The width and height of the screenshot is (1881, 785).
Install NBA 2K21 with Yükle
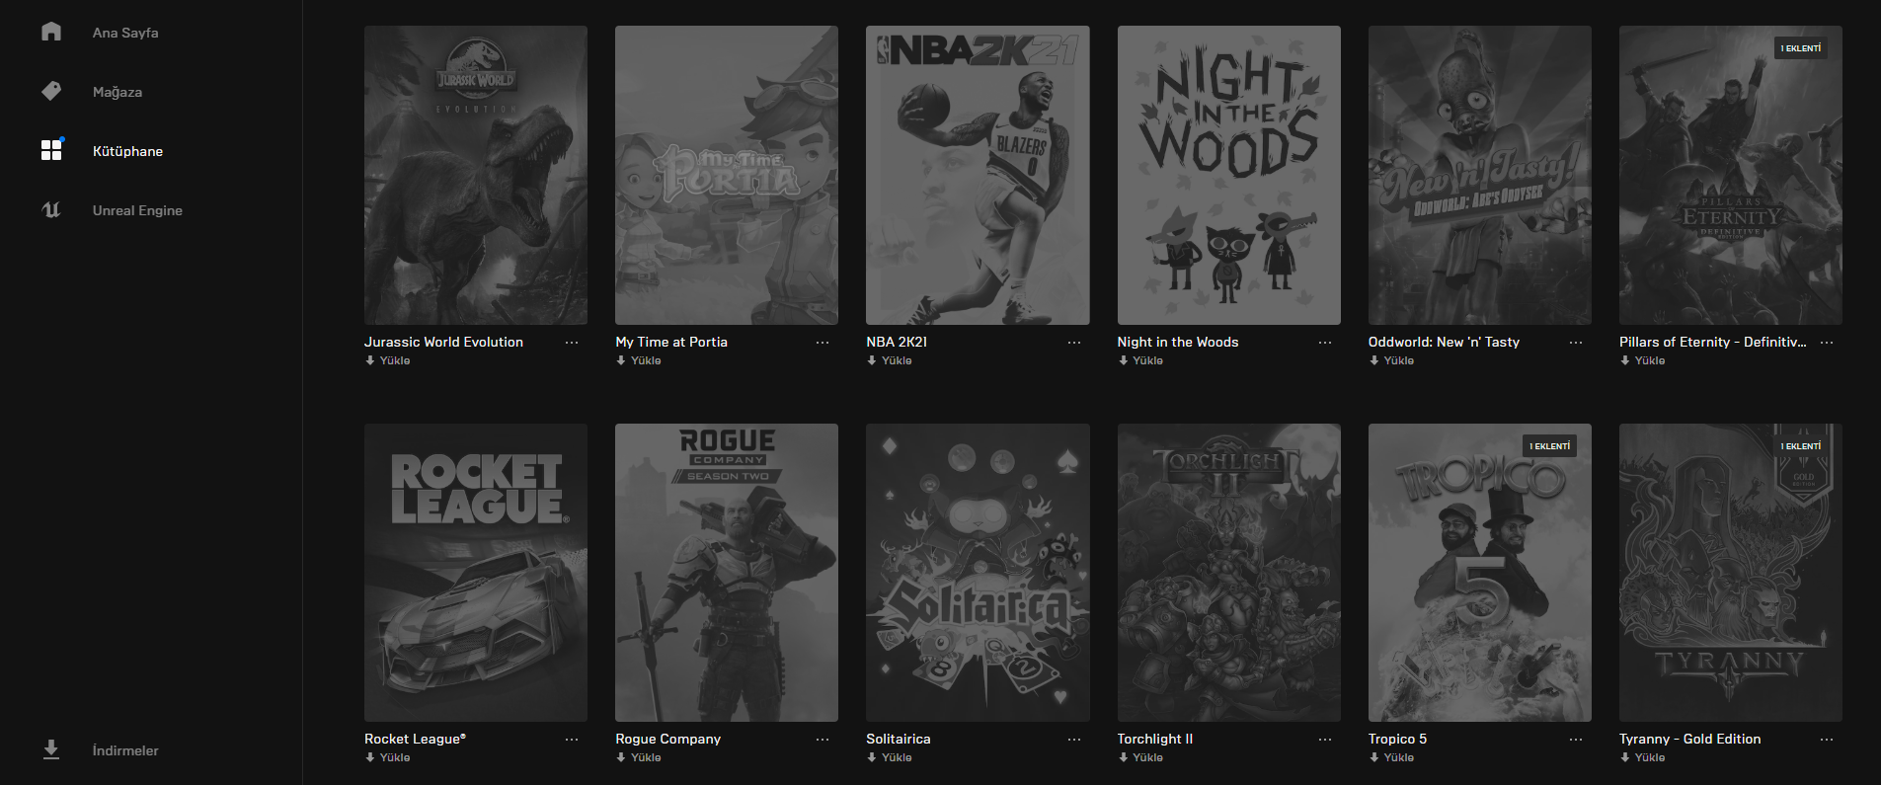click(890, 360)
